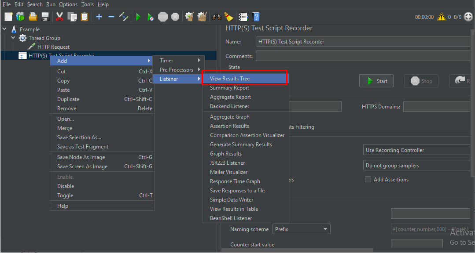This screenshot has width=475, height=253.
Task: Open the Options menu
Action: [x=68, y=4]
